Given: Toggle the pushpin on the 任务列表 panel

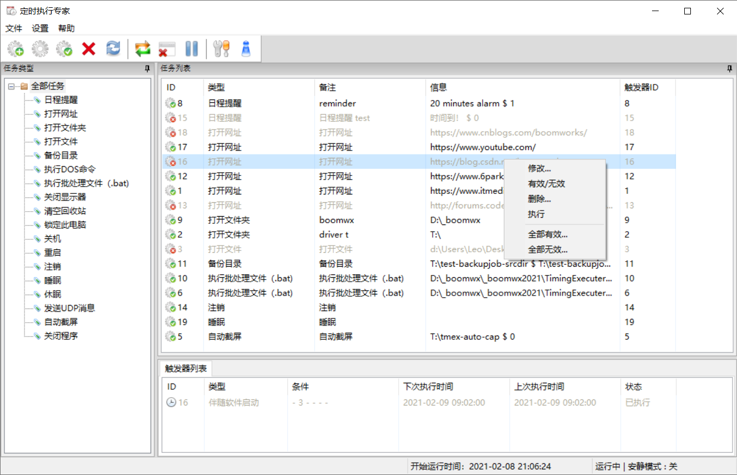Looking at the screenshot, I should click(730, 68).
